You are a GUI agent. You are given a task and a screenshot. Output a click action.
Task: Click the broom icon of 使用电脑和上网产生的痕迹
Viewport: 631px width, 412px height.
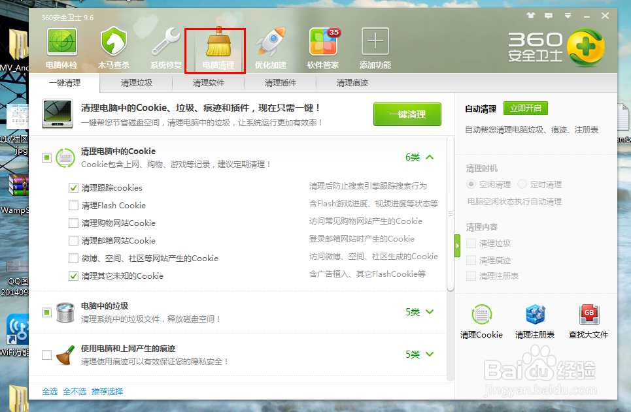coord(65,355)
